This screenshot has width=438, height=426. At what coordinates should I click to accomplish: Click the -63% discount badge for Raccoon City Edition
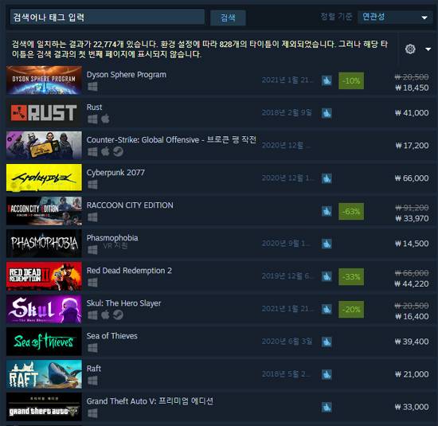pos(351,212)
